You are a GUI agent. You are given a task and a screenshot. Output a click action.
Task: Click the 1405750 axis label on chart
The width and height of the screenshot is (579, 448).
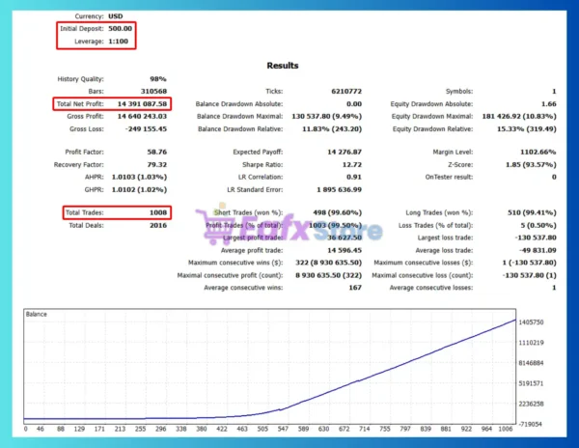[x=531, y=322]
